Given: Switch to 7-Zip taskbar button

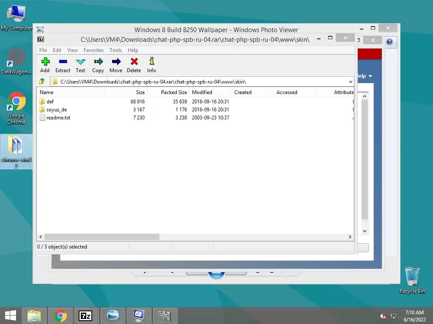Looking at the screenshot, I should click(85, 316).
